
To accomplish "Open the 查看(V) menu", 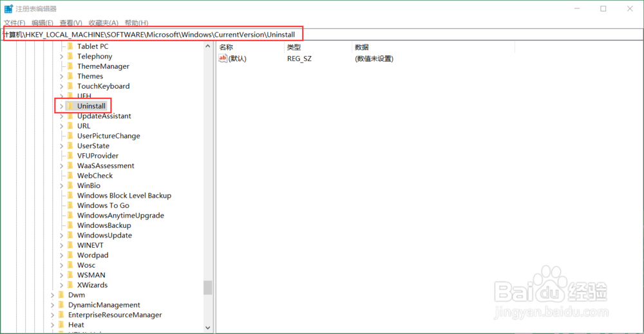I will click(x=71, y=23).
